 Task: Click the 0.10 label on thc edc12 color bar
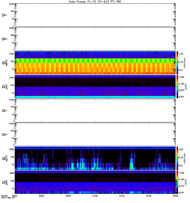(181, 157)
